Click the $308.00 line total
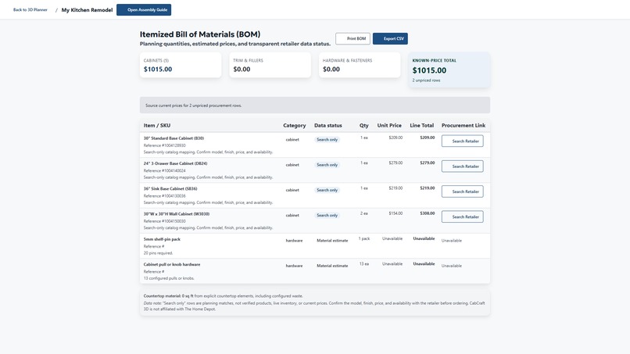Image resolution: width=630 pixels, height=354 pixels. [x=428, y=213]
